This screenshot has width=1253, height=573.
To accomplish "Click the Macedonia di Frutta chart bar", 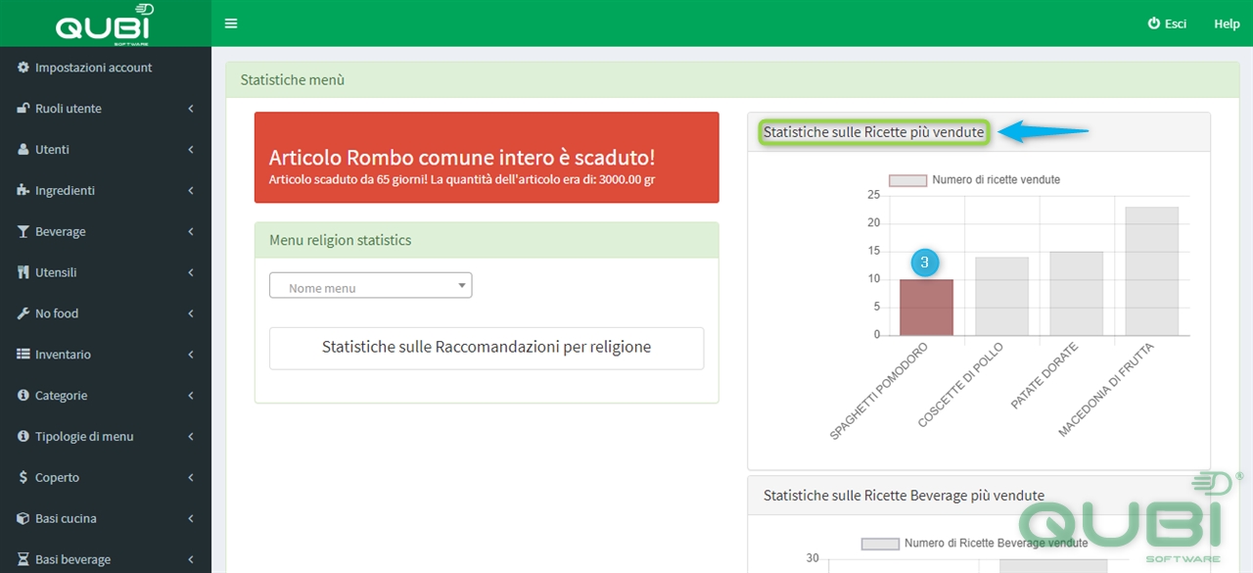I will [x=1151, y=271].
